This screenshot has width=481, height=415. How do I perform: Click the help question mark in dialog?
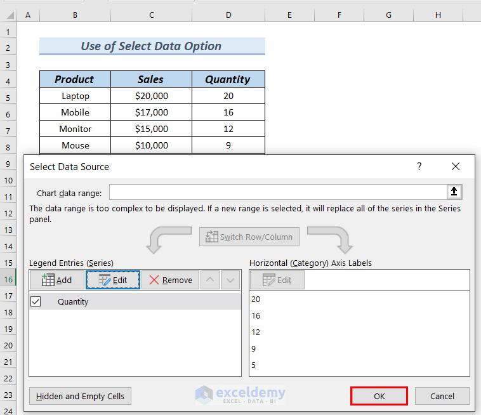419,166
